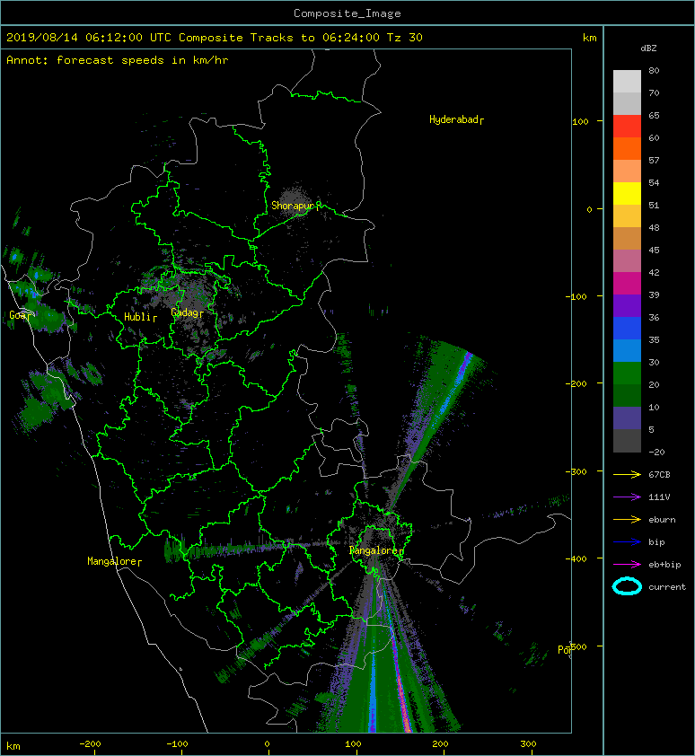Click the Composite_Image title text
Screen dimensions: 695x756
(347, 13)
